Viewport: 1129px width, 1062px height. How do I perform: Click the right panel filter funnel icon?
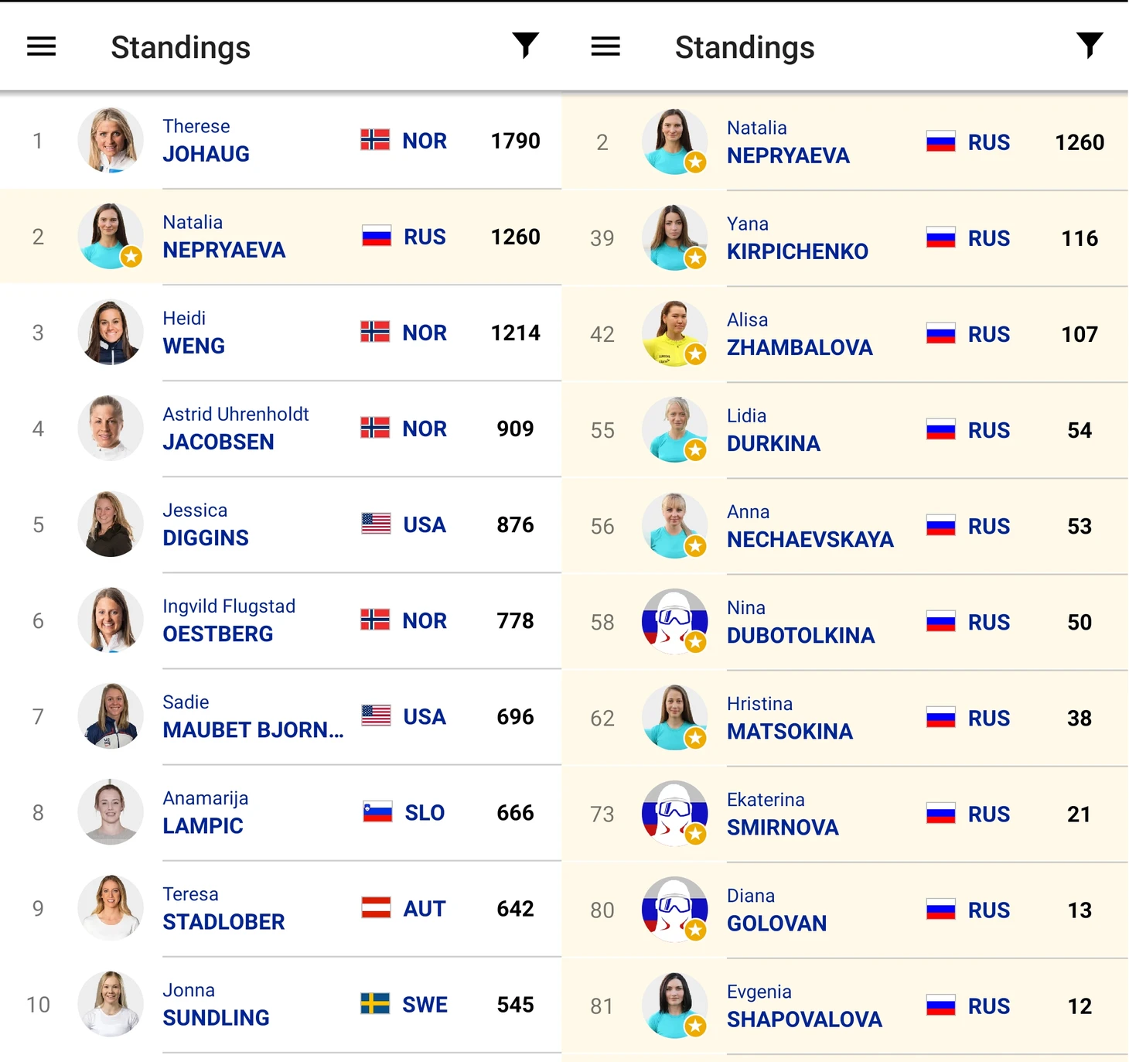[x=1089, y=46]
